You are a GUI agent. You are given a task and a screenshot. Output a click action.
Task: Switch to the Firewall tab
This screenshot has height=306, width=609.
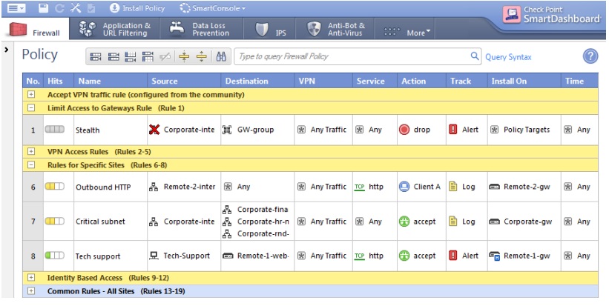coord(35,29)
